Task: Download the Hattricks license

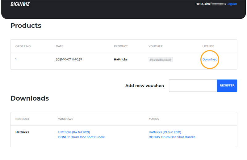Action: point(210,59)
